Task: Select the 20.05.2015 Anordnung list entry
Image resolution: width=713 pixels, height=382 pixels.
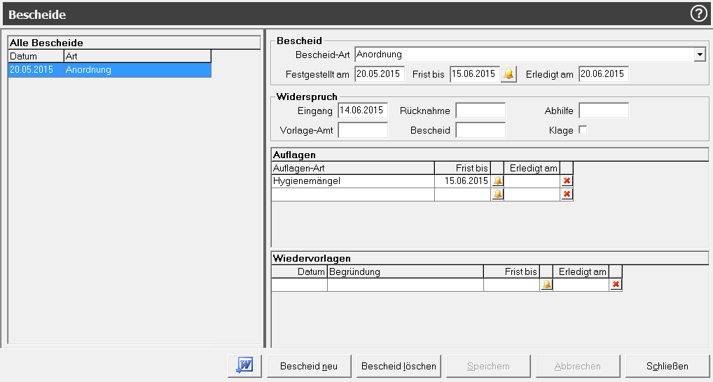Action: 109,70
